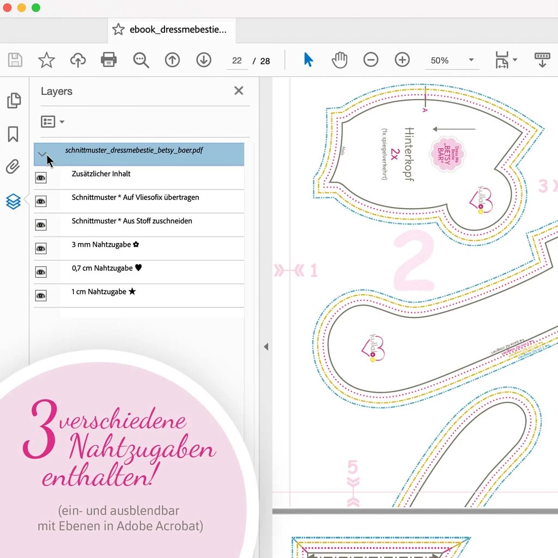Image resolution: width=558 pixels, height=558 pixels.
Task: Switch to ebook_dressmebestie document tab
Action: pyautogui.click(x=172, y=29)
